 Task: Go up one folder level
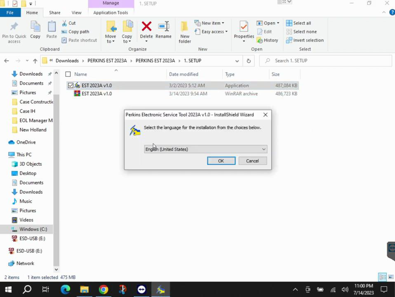[x=35, y=61]
